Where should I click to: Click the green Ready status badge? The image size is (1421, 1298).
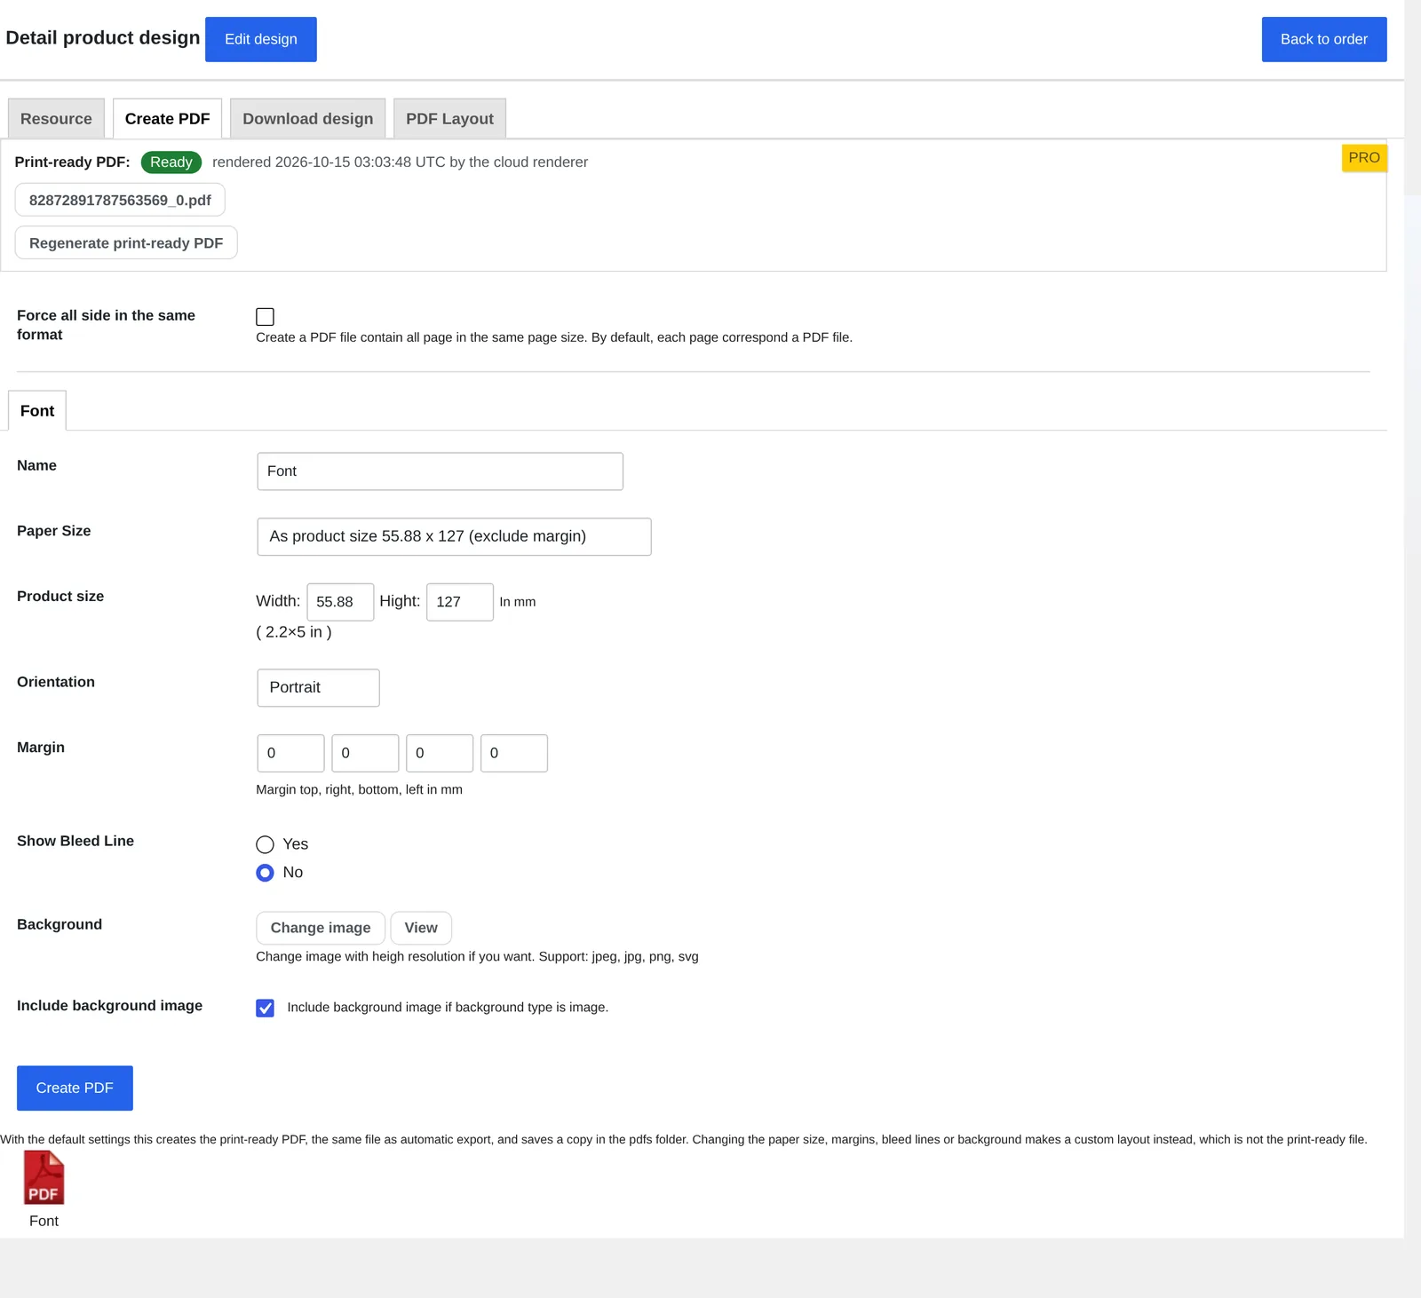pos(171,162)
